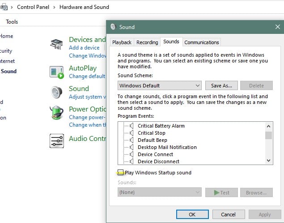Expand the Sound Scheme dropdown
284x223 pixels.
(160, 86)
